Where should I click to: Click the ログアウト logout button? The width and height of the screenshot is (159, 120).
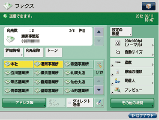pos(143,116)
